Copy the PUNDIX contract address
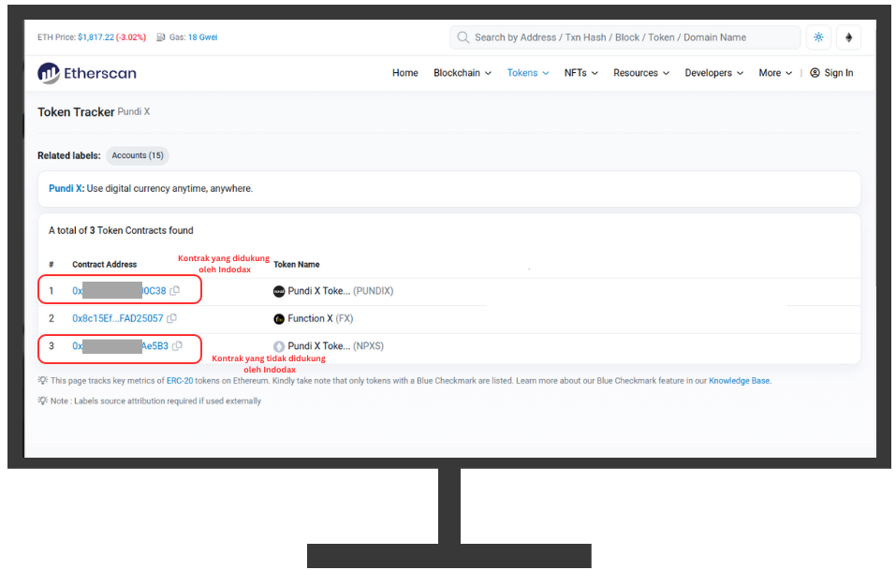 (x=175, y=291)
